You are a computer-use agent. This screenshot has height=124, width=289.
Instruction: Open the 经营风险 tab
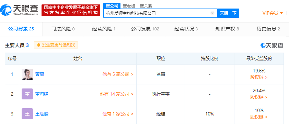104,29
